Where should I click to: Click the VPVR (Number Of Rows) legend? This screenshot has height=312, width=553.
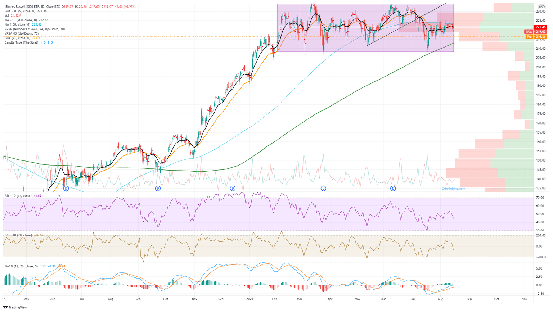[35, 29]
